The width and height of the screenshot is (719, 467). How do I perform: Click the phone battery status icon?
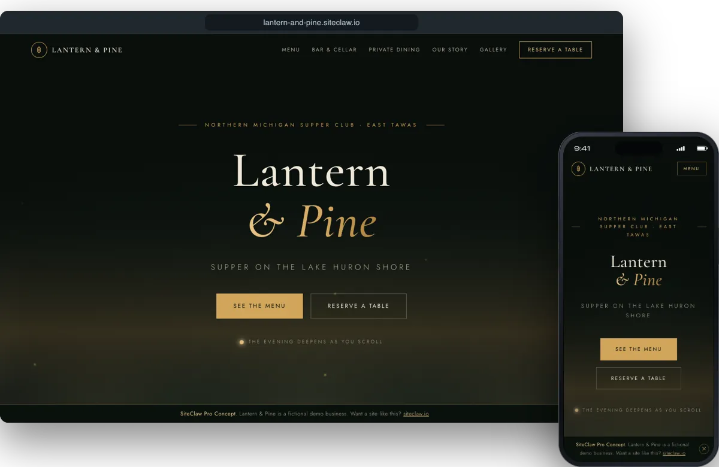(x=702, y=148)
